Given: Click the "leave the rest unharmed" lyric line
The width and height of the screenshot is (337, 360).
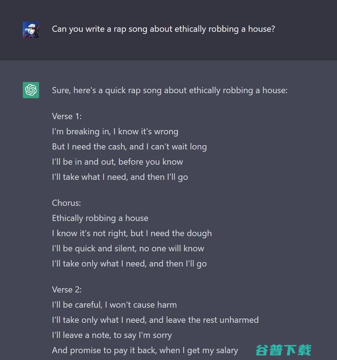Looking at the screenshot, I should coord(155,320).
